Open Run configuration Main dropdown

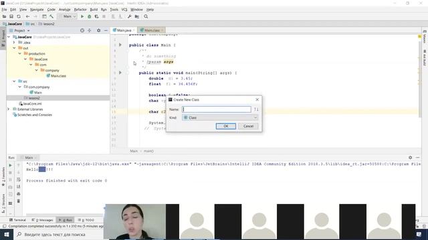tap(67, 17)
